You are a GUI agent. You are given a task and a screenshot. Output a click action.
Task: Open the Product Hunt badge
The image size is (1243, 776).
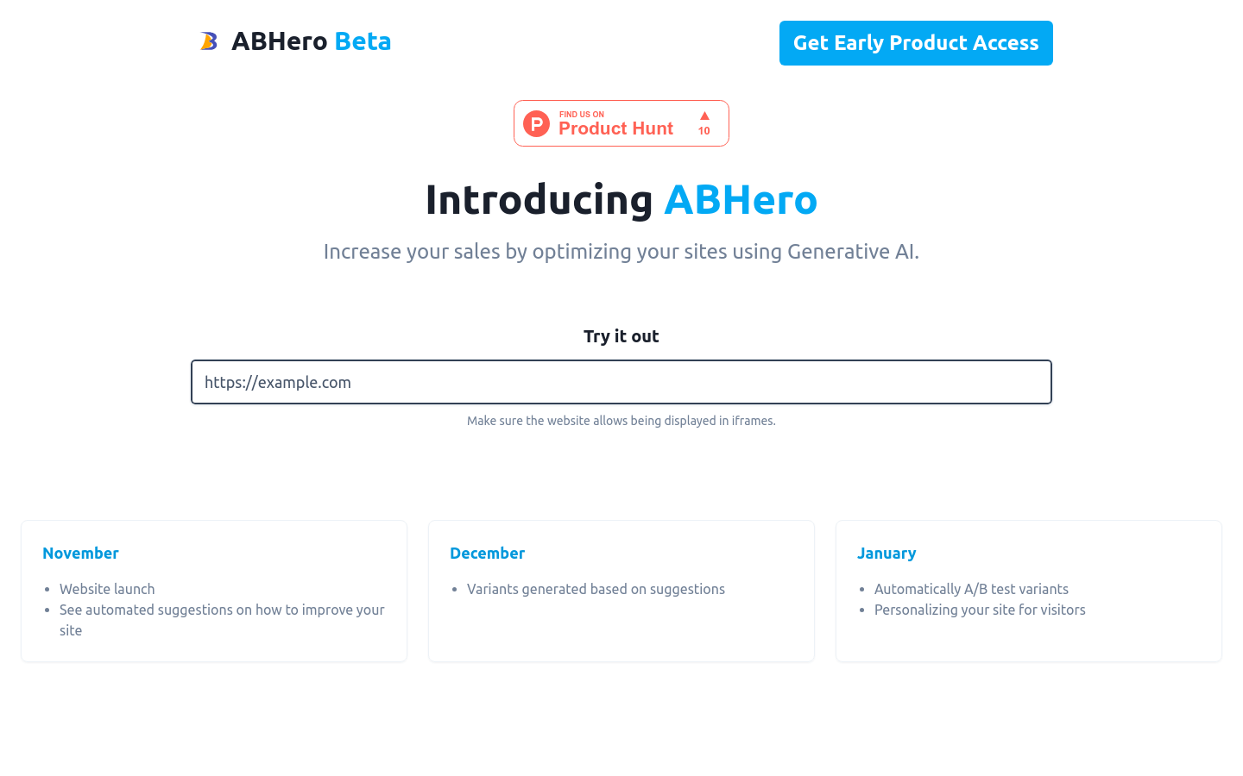point(621,122)
